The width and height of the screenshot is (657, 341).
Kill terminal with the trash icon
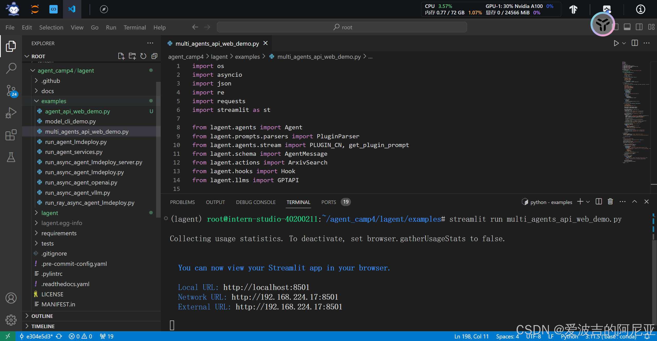click(610, 202)
